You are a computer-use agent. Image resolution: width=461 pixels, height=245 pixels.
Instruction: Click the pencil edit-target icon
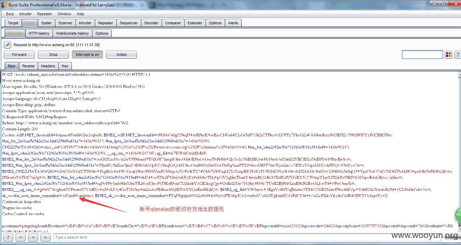tap(7, 45)
